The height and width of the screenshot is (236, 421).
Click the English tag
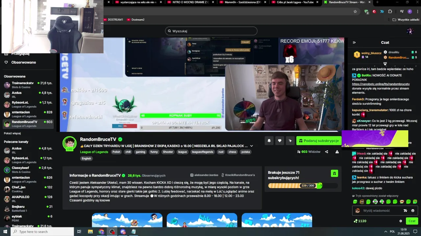tap(87, 158)
